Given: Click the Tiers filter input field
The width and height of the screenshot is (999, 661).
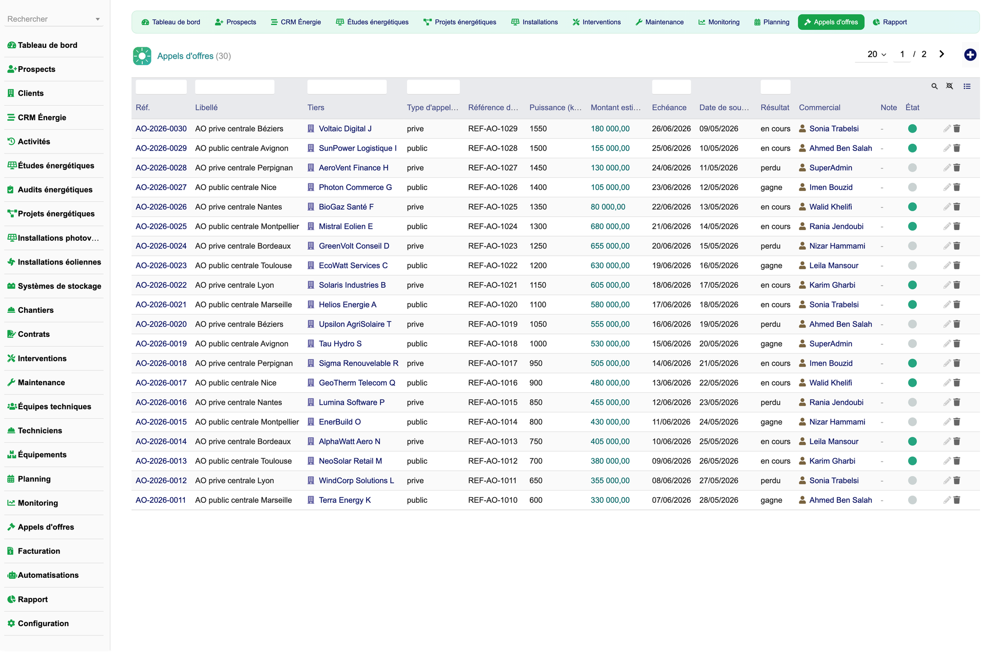Looking at the screenshot, I should click(347, 87).
